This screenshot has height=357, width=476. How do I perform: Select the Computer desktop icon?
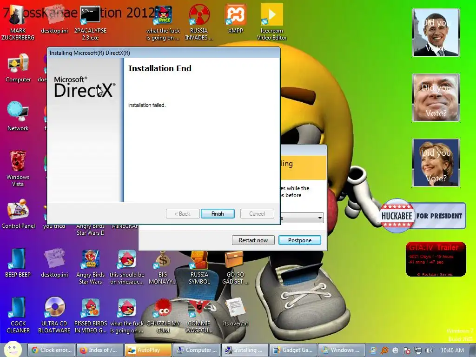[18, 68]
